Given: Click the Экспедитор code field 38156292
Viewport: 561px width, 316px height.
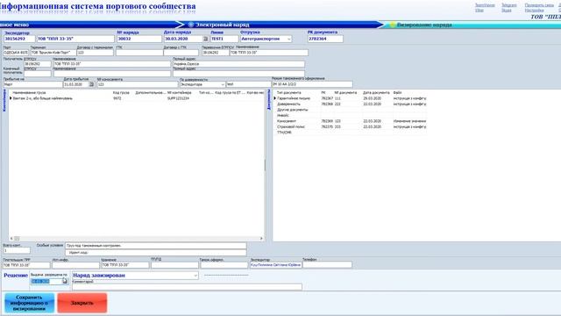Looking at the screenshot, I should coord(19,39).
